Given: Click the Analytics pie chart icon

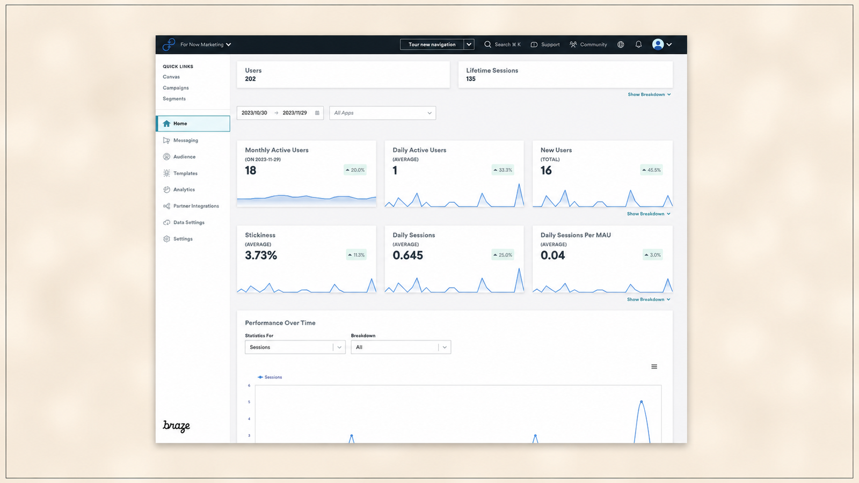Looking at the screenshot, I should 166,189.
